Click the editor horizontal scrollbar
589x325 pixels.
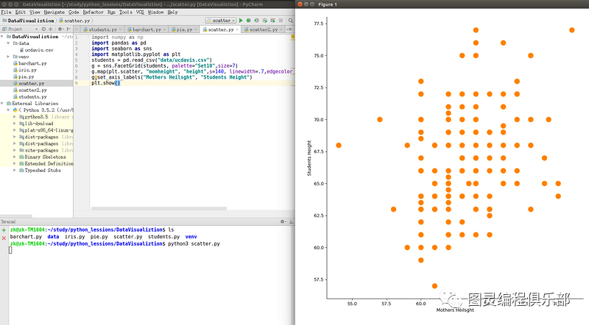point(159,208)
